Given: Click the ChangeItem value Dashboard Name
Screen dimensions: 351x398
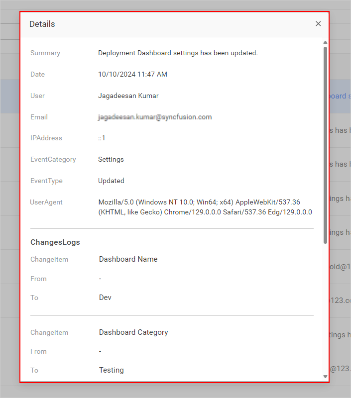Looking at the screenshot, I should click(x=128, y=259).
